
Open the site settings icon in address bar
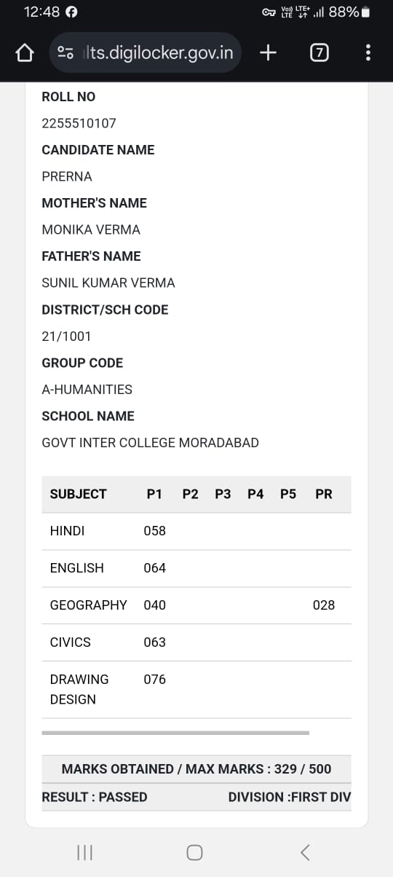click(x=65, y=52)
